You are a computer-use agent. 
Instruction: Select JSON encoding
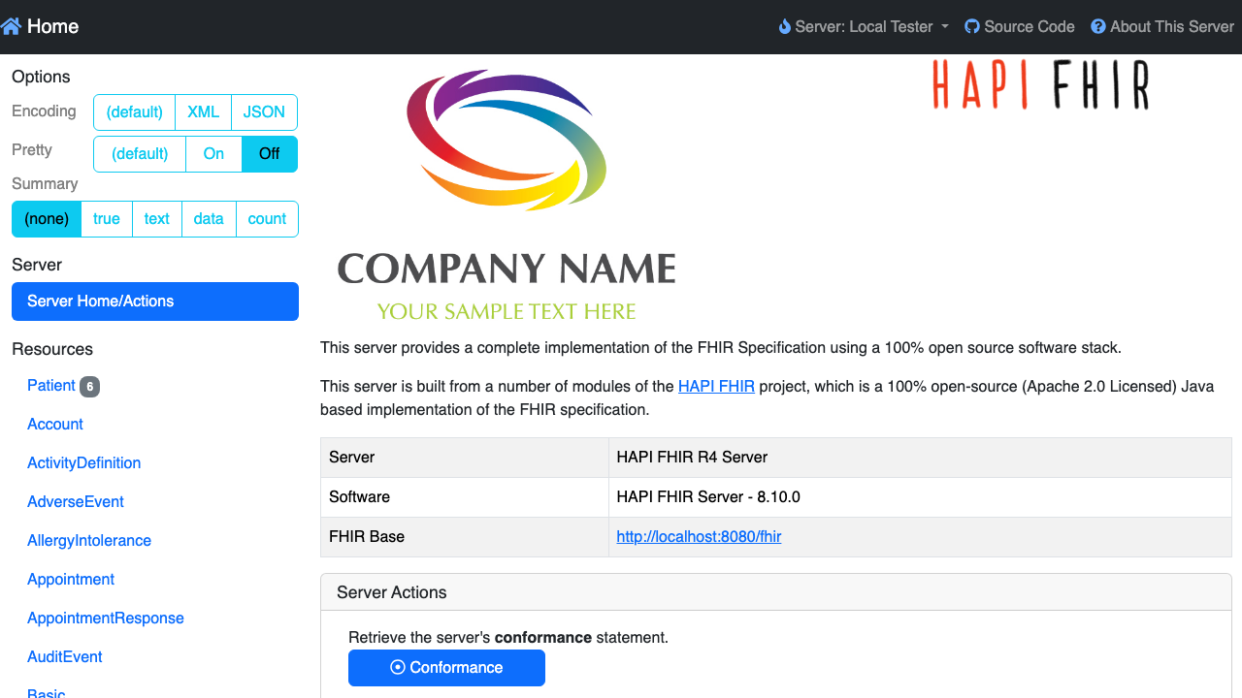[264, 112]
